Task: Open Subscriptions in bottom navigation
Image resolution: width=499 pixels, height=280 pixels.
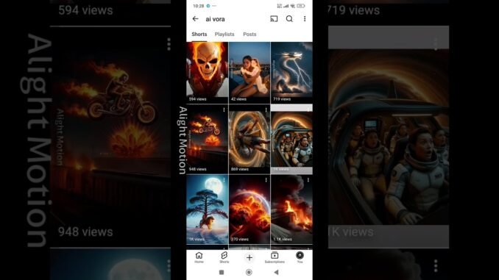Action: 275,257
